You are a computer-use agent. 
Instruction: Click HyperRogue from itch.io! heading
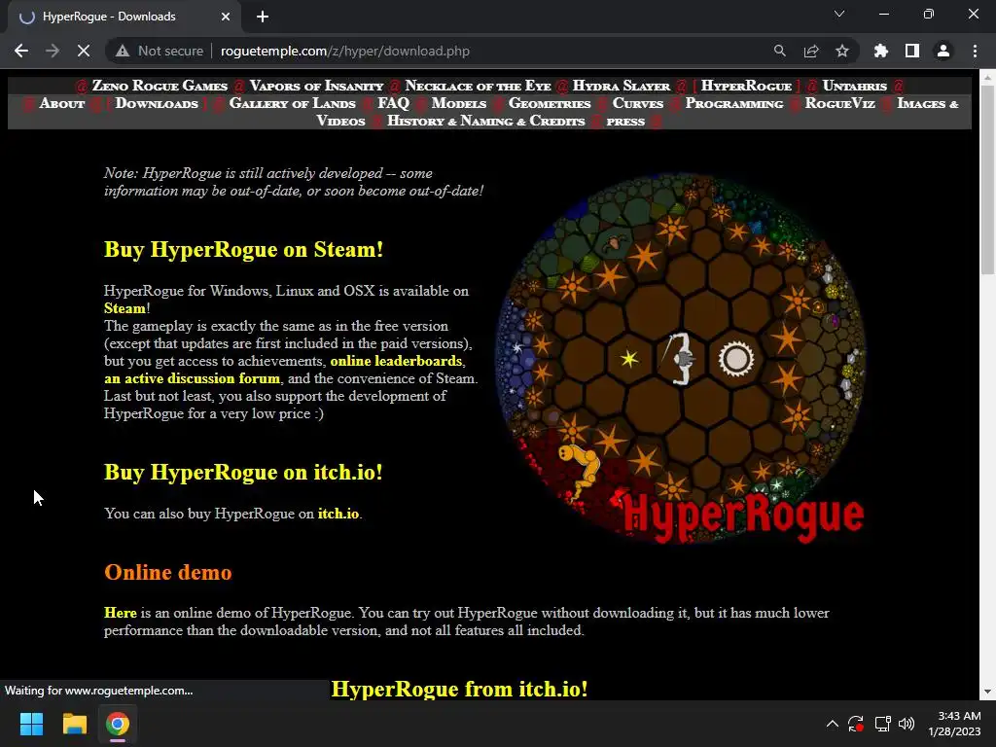tap(459, 689)
